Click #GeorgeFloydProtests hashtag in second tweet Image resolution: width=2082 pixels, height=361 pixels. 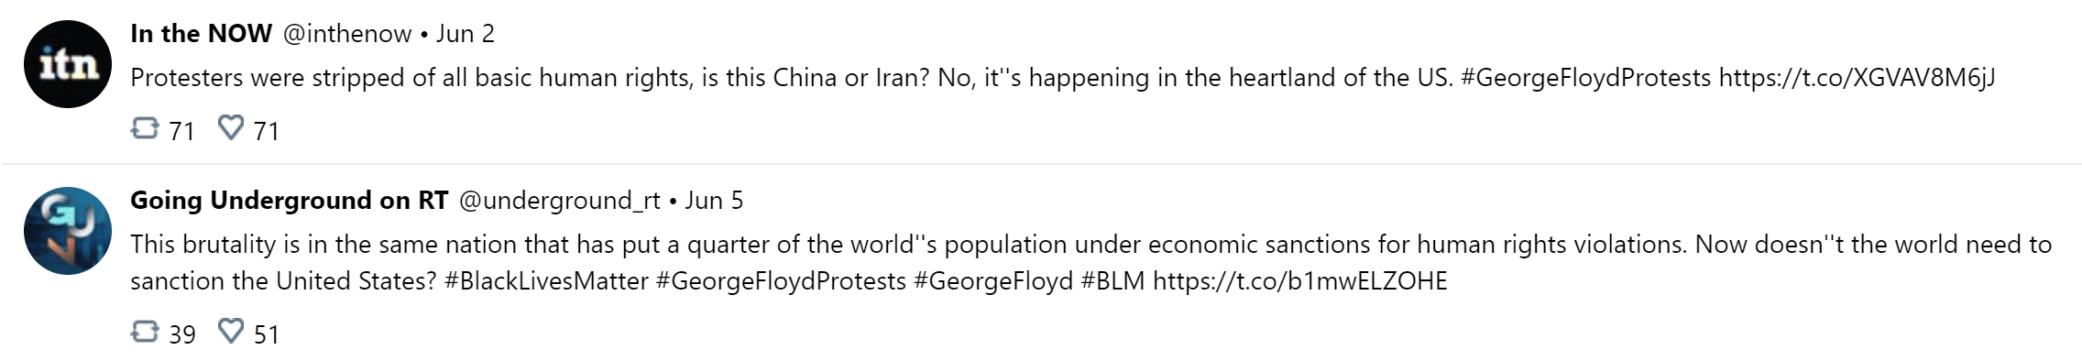[x=781, y=280]
